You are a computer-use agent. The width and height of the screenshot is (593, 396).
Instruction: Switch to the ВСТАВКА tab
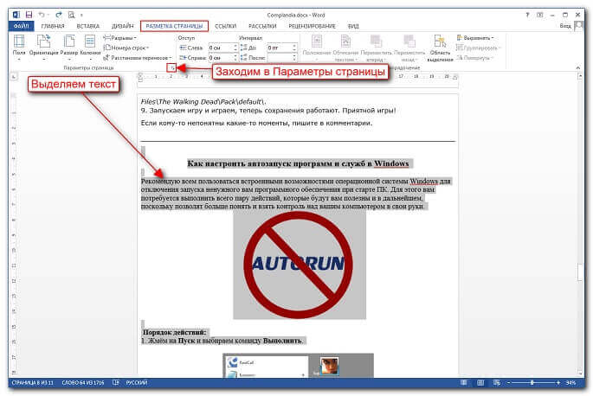click(x=87, y=26)
